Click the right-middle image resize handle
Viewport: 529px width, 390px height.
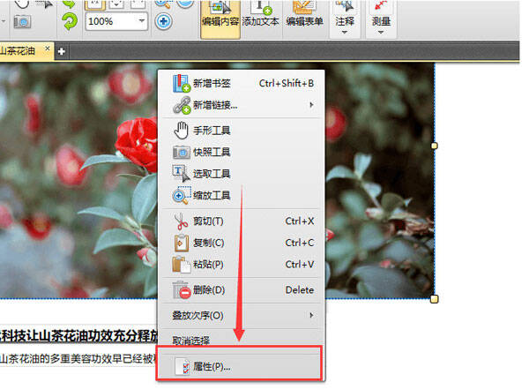[435, 146]
